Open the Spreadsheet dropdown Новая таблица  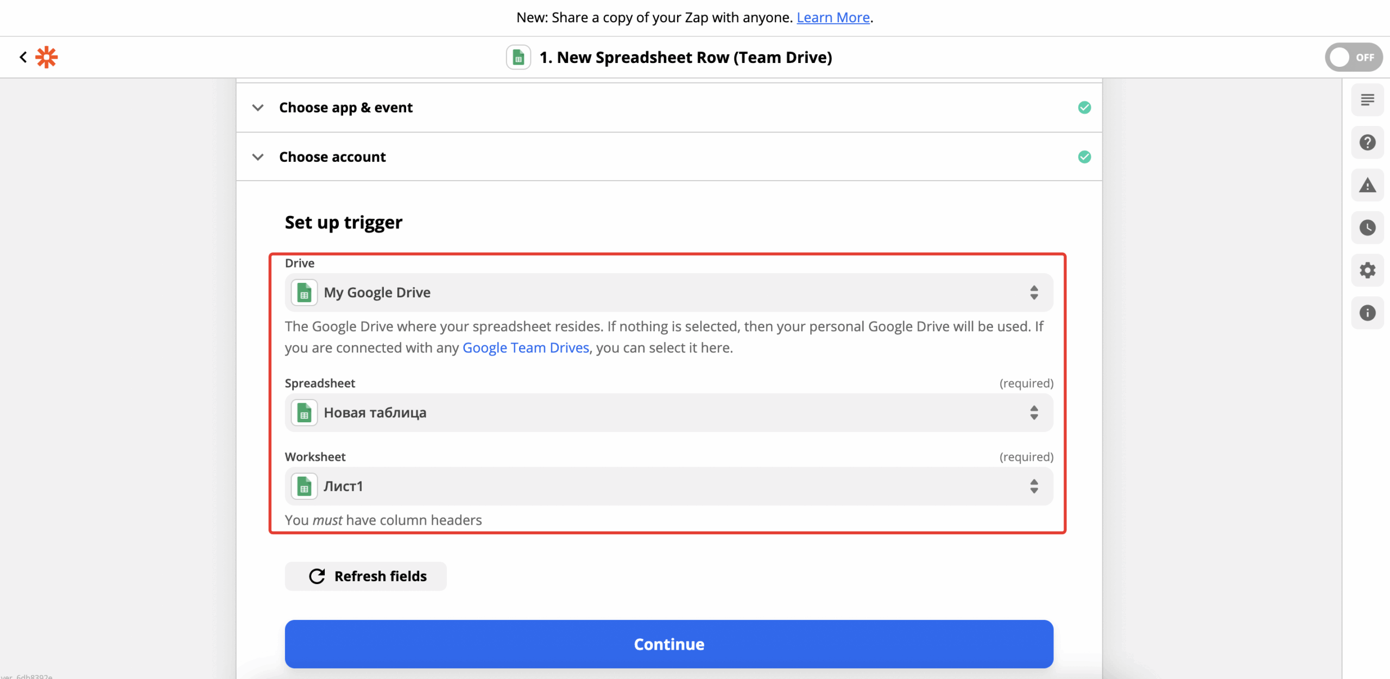668,413
